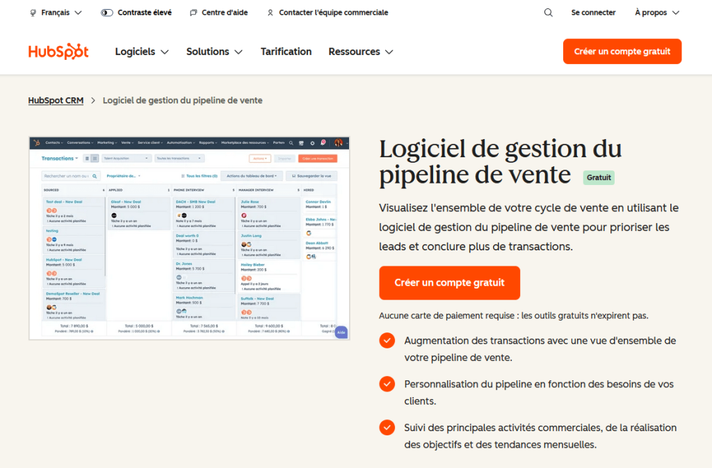Open the Toutes les transactions dropdown
The height and width of the screenshot is (468, 712).
(x=179, y=159)
